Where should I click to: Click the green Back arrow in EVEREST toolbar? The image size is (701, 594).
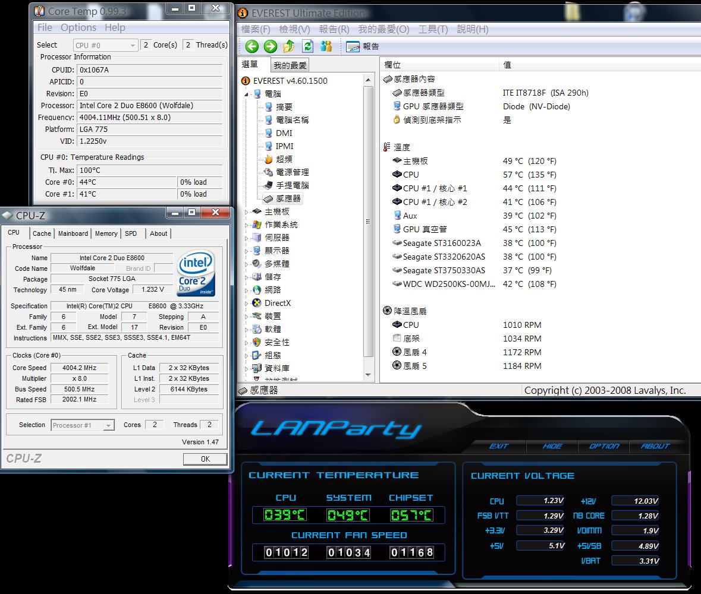pos(252,46)
